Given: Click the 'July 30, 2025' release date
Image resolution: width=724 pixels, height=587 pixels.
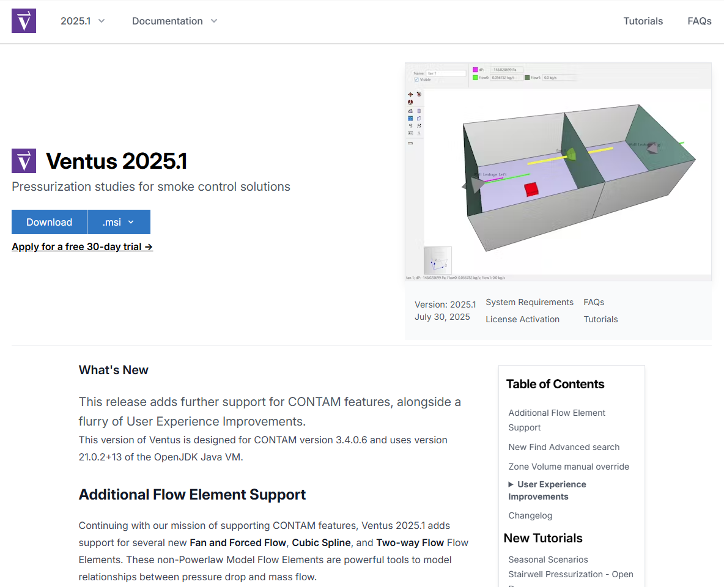Looking at the screenshot, I should (x=442, y=317).
